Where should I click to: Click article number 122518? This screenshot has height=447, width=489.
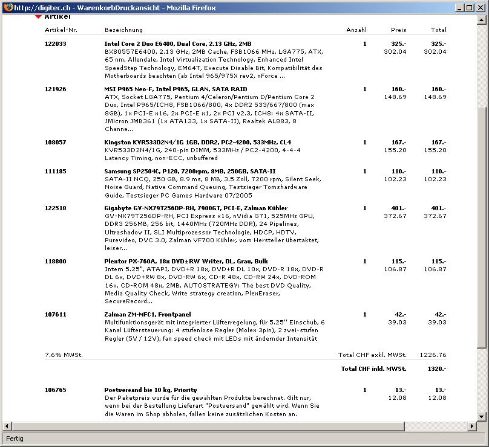[x=56, y=208]
